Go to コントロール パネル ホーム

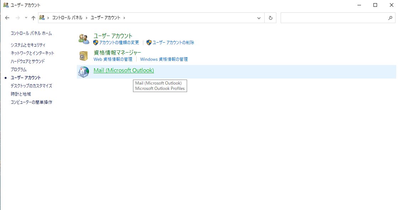[31, 33]
